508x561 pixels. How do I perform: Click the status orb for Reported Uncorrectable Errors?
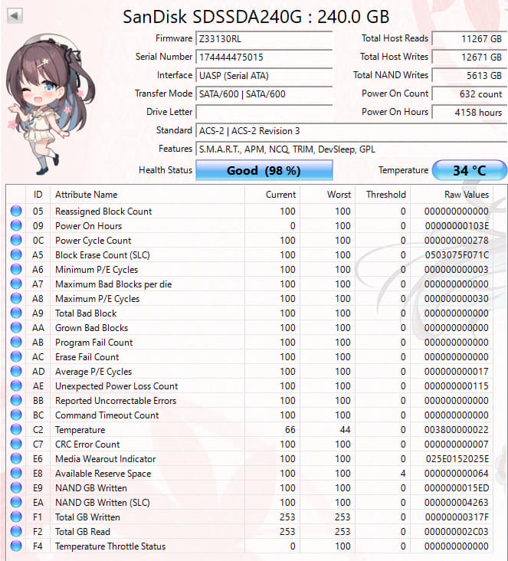click(16, 400)
